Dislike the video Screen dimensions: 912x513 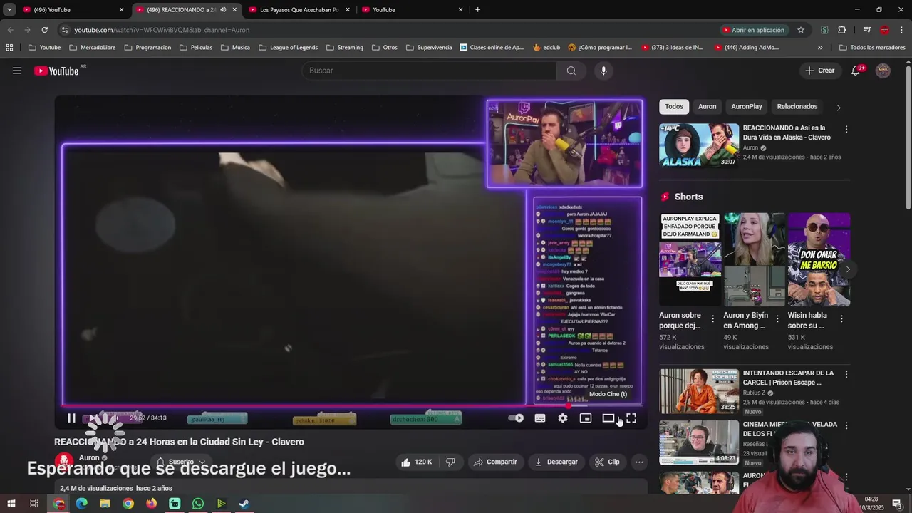(x=450, y=462)
